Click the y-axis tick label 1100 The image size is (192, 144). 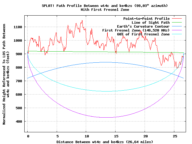click(18, 27)
